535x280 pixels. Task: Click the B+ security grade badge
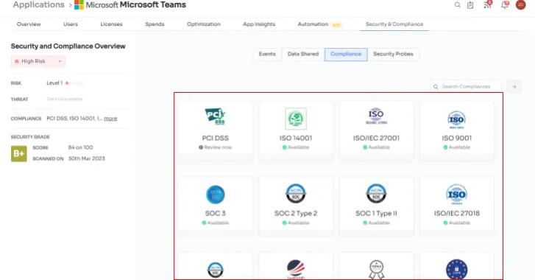[x=19, y=154]
